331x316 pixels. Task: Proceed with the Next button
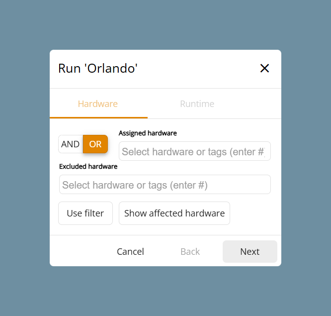click(x=250, y=251)
